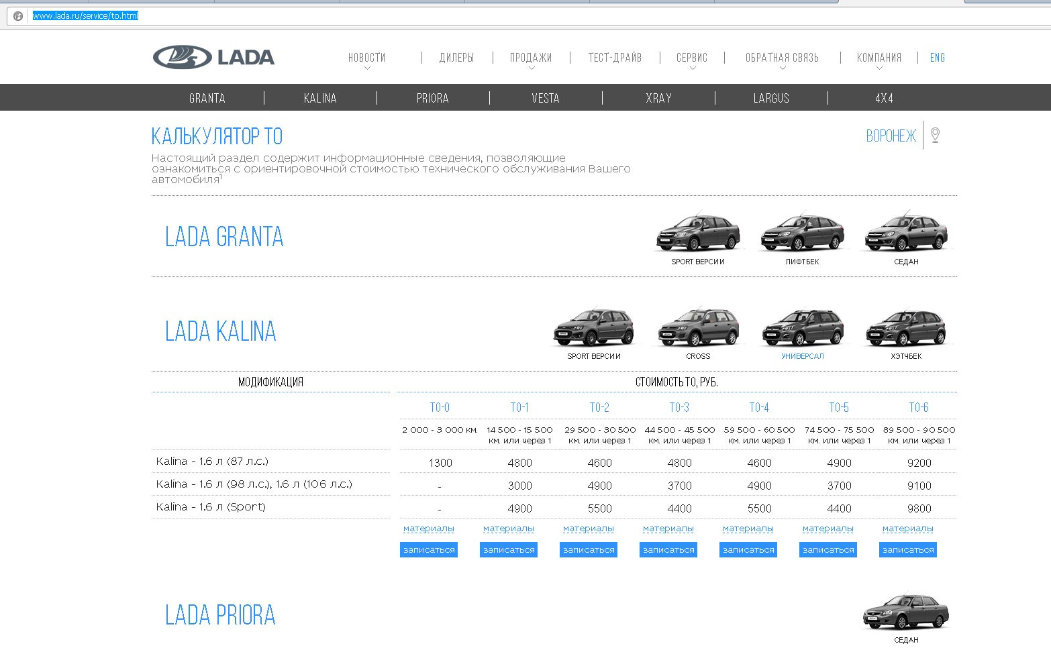Open материалы link under ТО-1
This screenshot has height=654, width=1051.
[509, 529]
